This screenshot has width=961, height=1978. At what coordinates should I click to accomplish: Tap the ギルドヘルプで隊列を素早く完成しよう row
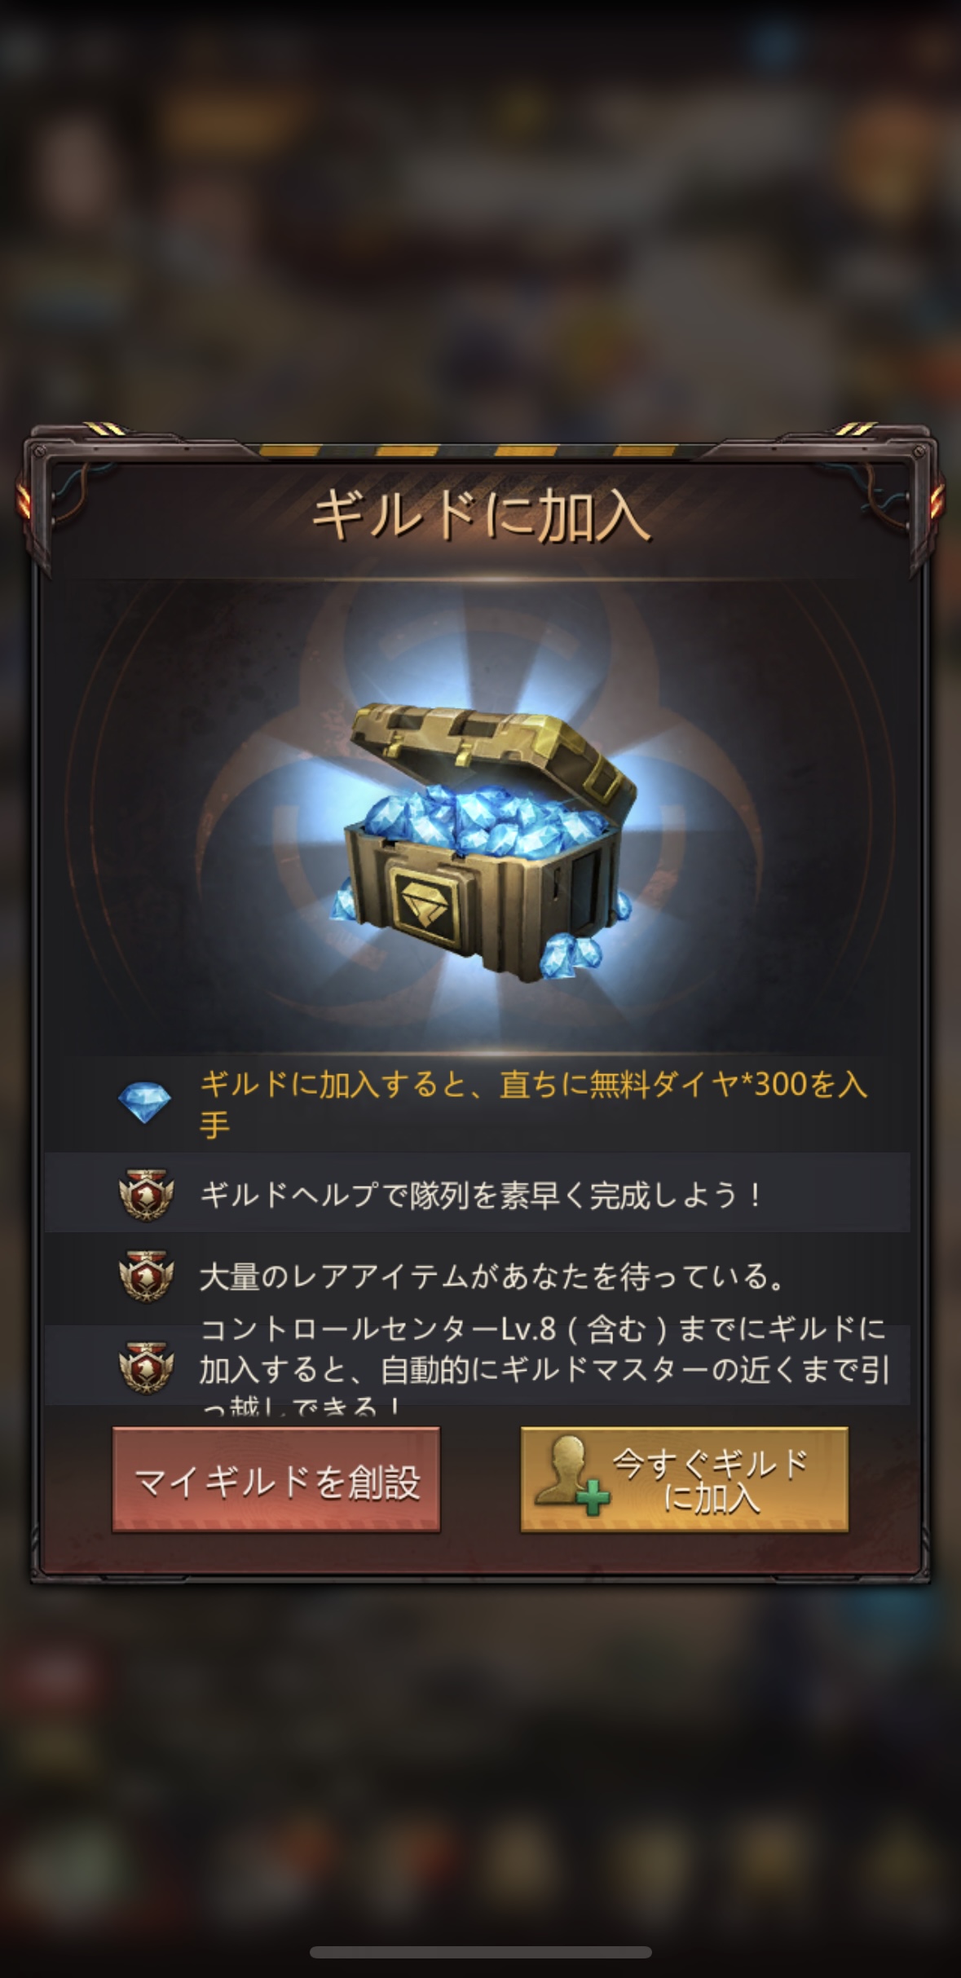(478, 1195)
